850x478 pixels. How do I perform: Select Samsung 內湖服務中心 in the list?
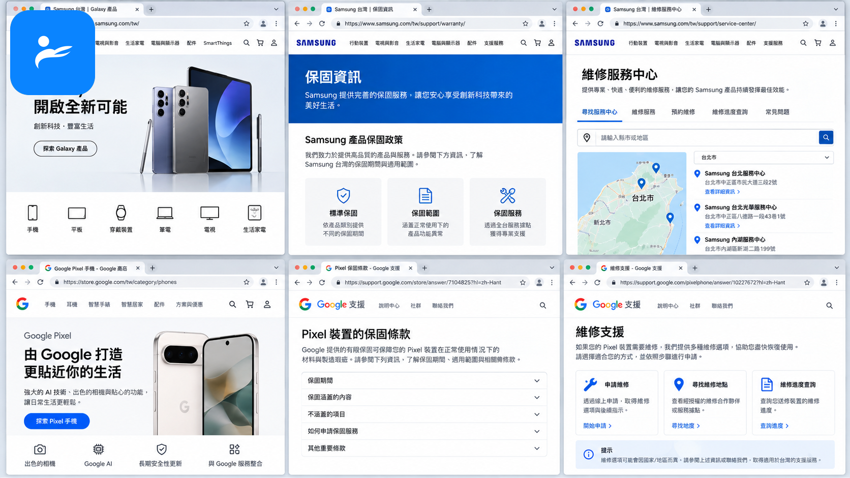pos(734,240)
